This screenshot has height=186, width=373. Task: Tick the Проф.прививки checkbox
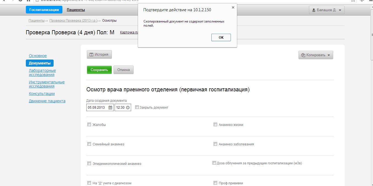click(x=215, y=183)
